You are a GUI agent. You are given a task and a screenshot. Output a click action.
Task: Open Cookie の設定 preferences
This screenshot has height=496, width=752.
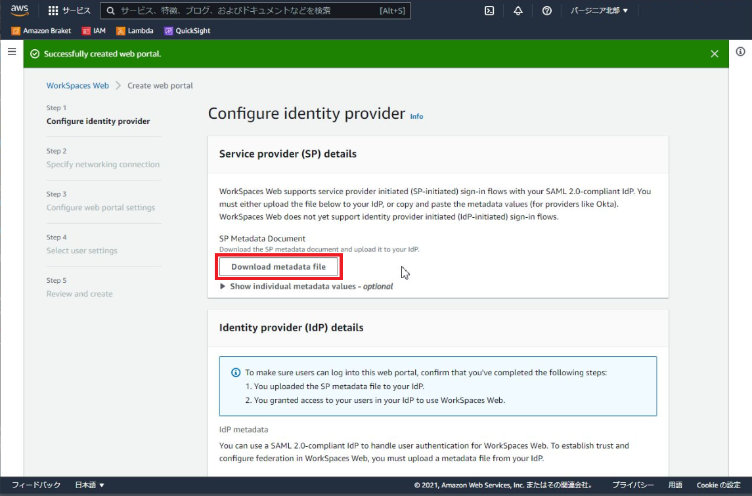point(719,485)
